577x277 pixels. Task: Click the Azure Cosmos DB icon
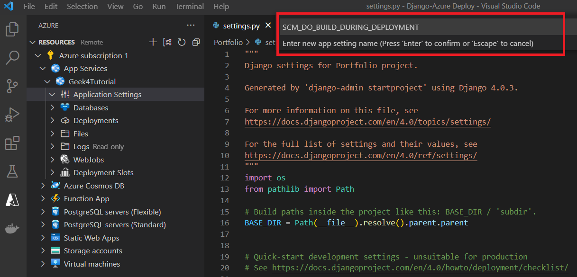click(55, 186)
